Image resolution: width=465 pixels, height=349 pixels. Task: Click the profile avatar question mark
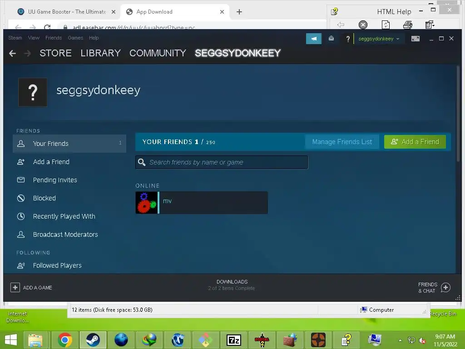point(33,92)
